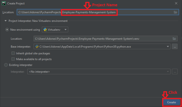The image size is (182, 107).
Task: Open the Base interpreter dropdown arrow
Action: [168, 46]
